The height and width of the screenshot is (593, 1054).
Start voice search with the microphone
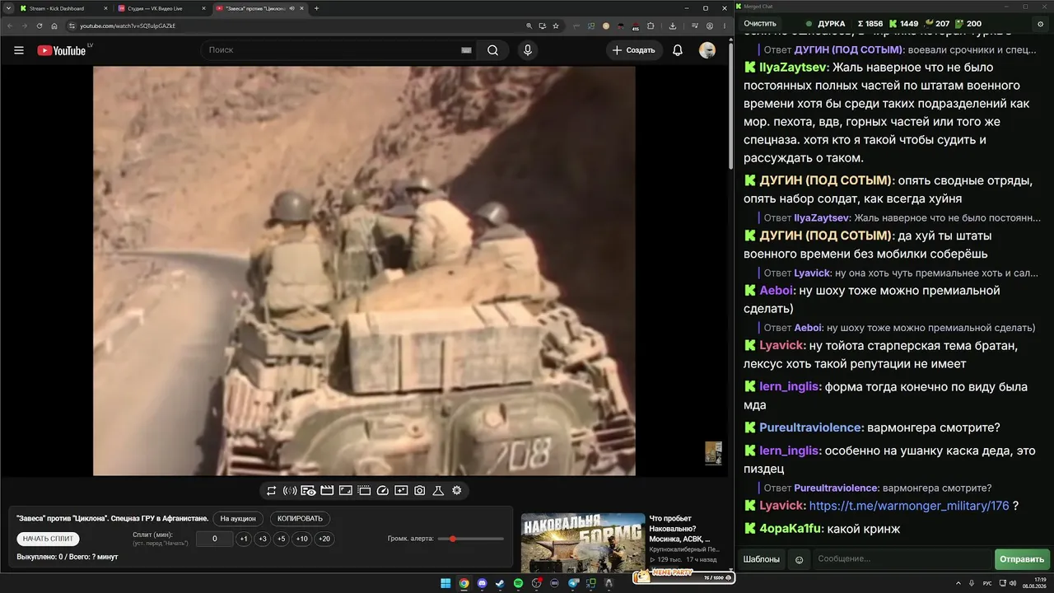point(528,50)
